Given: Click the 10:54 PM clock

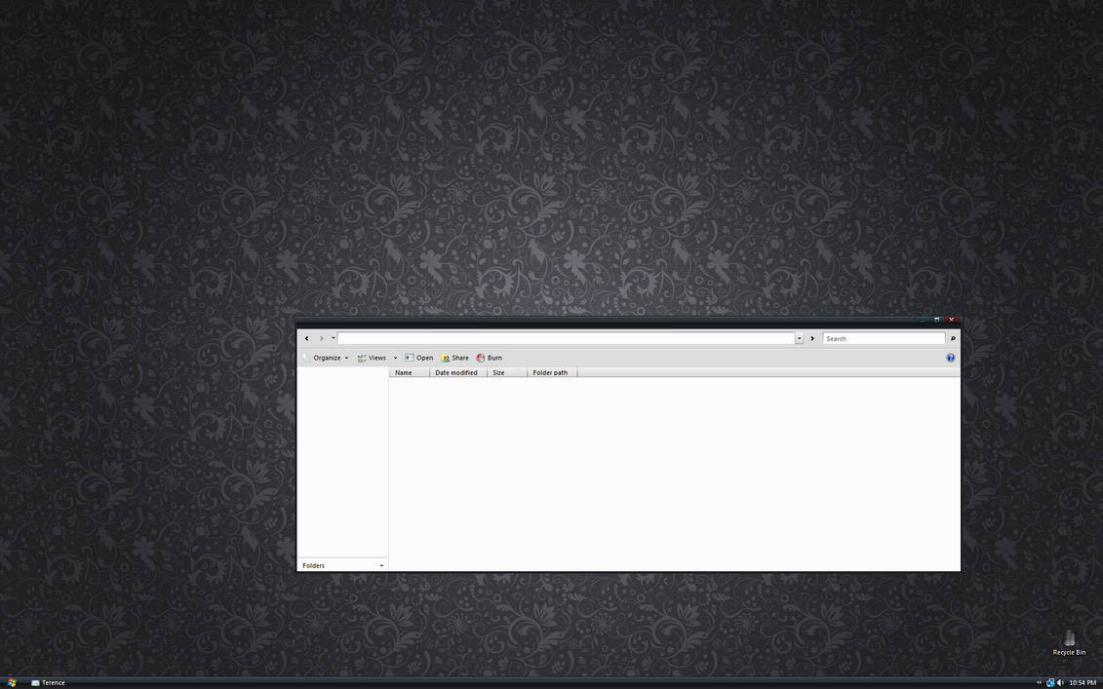Looking at the screenshot, I should pos(1083,683).
